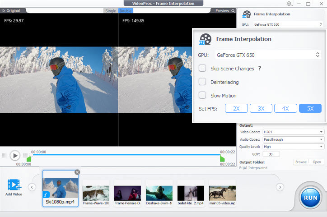Toggle the Deinterlacing checkbox
This screenshot has height=217, width=327.
(203, 82)
